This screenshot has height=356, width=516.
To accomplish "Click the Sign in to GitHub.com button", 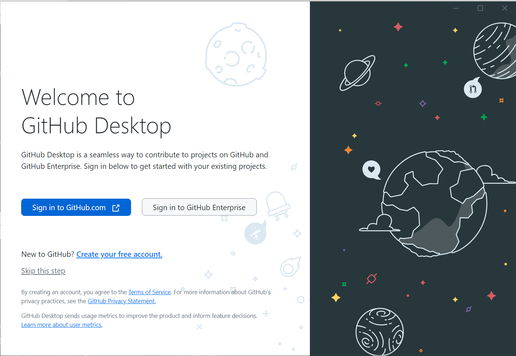I will coord(76,207).
